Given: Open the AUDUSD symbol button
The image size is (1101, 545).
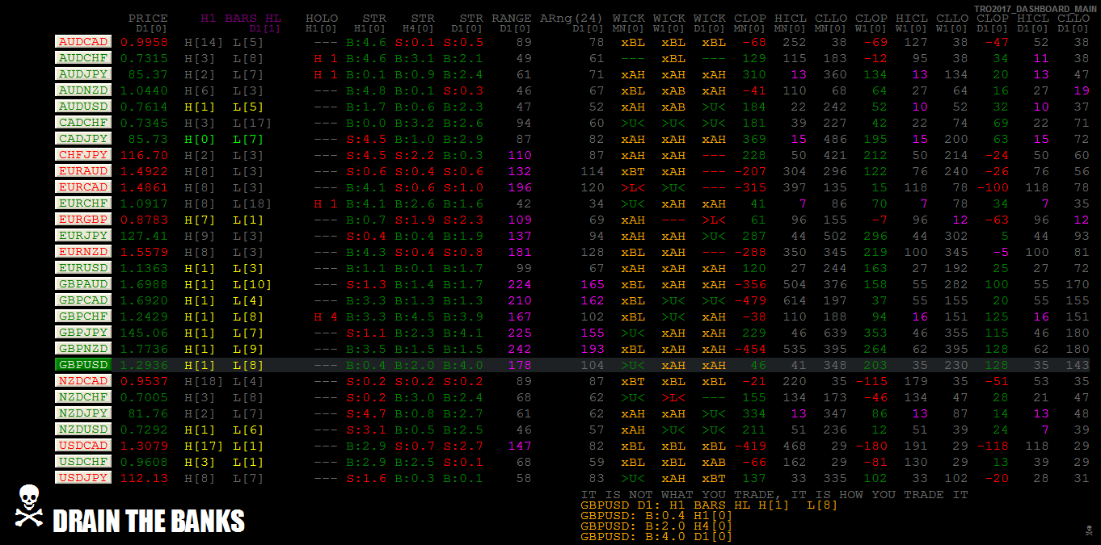Looking at the screenshot, I should [83, 107].
